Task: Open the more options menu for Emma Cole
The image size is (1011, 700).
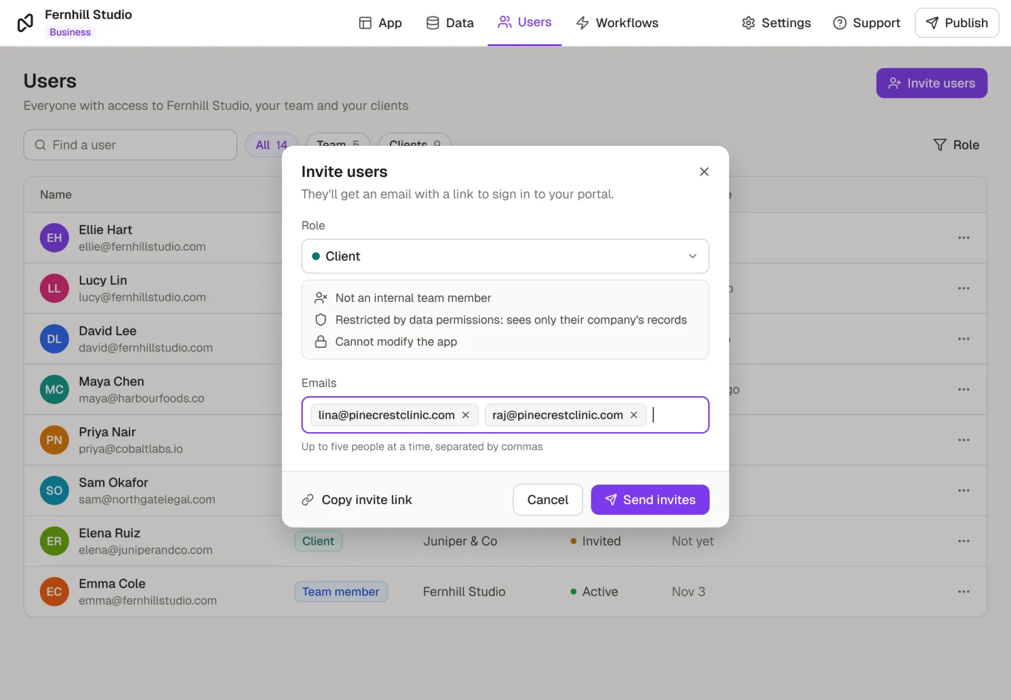Action: 964,591
